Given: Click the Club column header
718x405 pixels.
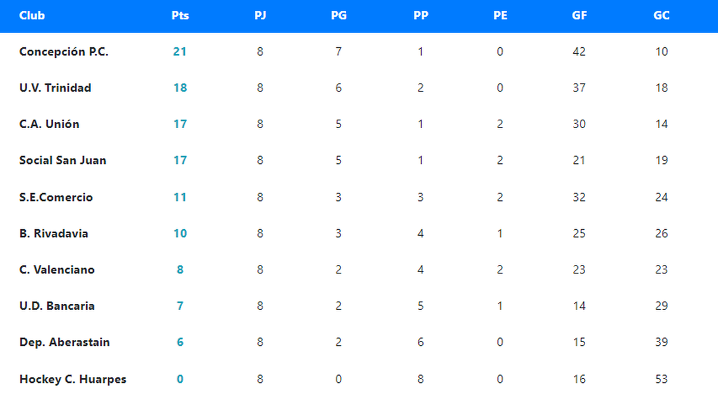Looking at the screenshot, I should (x=32, y=16).
